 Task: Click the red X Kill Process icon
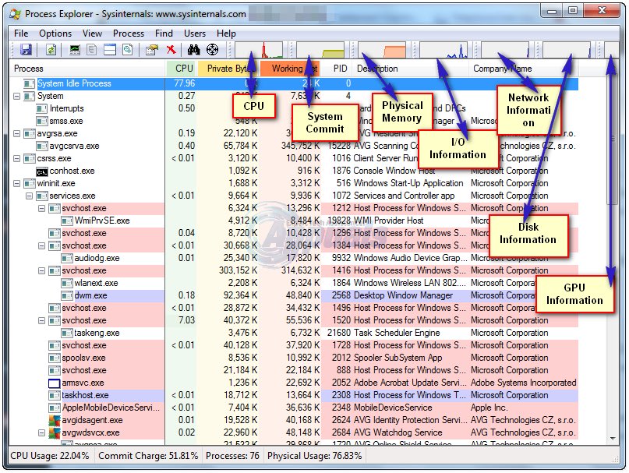[171, 50]
